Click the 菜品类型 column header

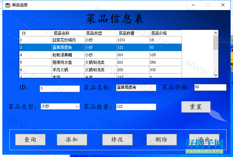(101, 33)
